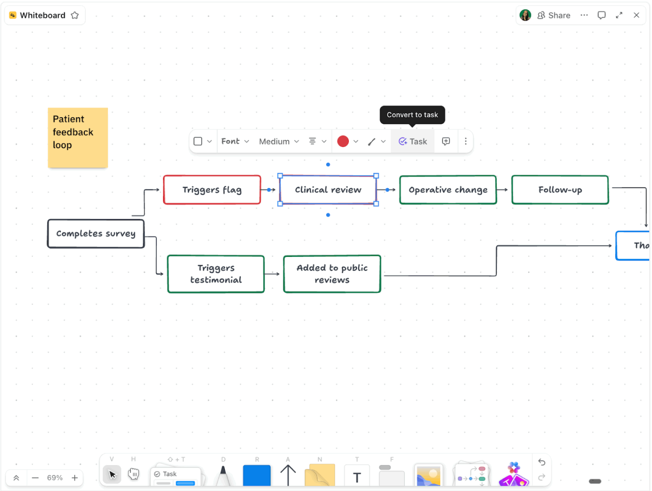
Task: Select the sticky note tool
Action: [319, 475]
